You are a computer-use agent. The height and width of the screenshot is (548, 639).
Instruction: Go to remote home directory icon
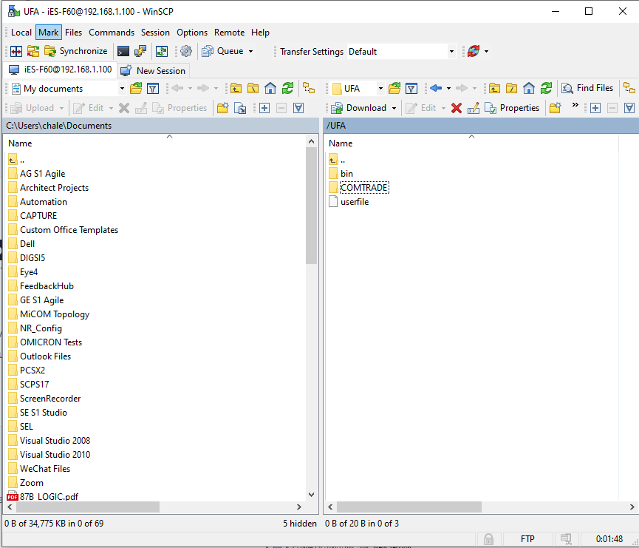(529, 88)
